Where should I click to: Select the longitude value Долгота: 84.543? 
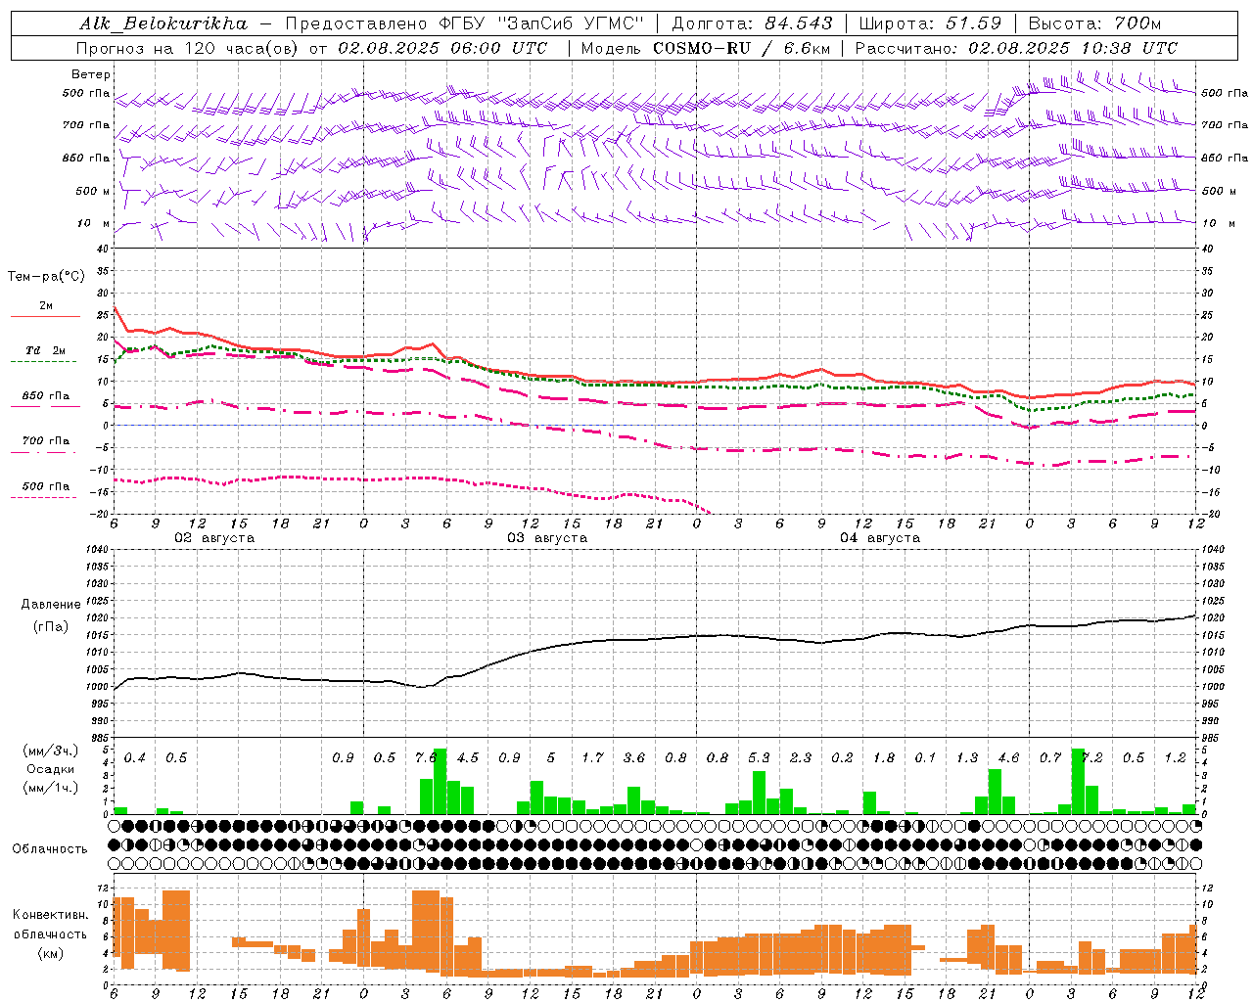(752, 23)
